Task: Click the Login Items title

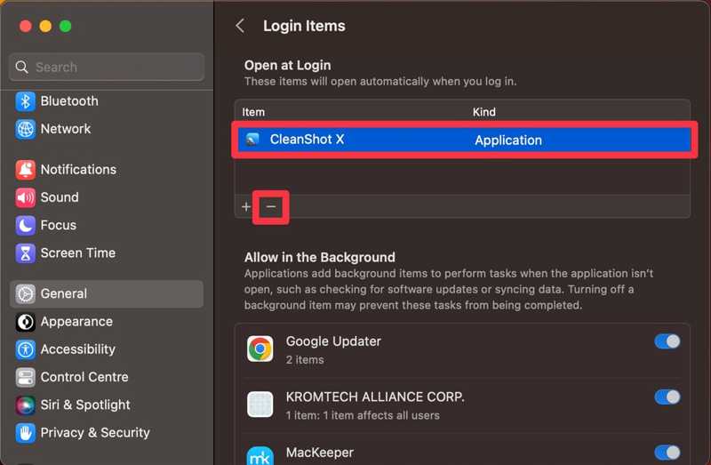Action: click(x=304, y=26)
